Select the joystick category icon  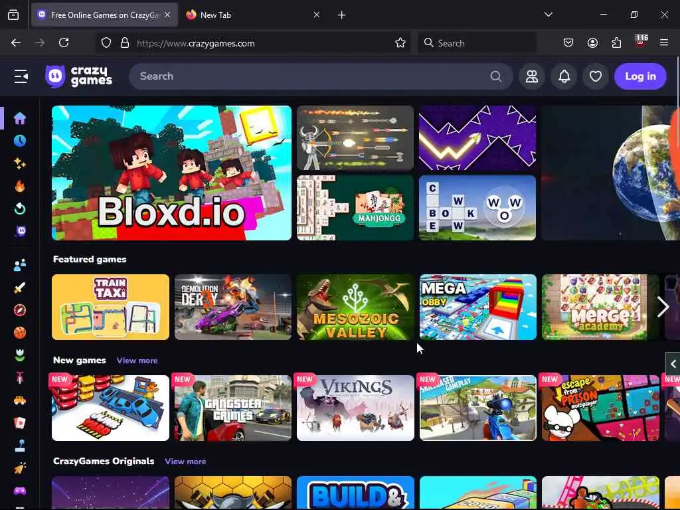[x=19, y=446]
